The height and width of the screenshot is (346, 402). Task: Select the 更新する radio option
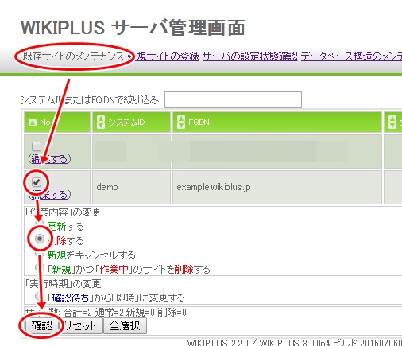[40, 224]
